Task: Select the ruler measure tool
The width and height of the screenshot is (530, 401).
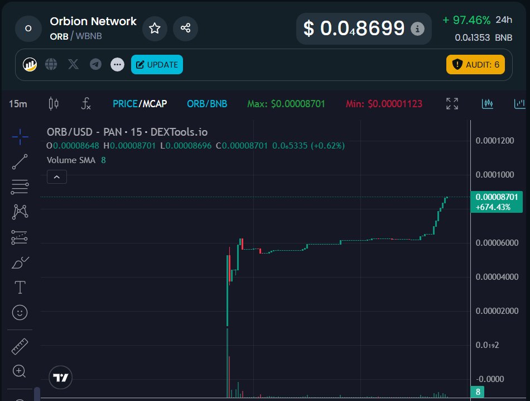Action: 20,346
